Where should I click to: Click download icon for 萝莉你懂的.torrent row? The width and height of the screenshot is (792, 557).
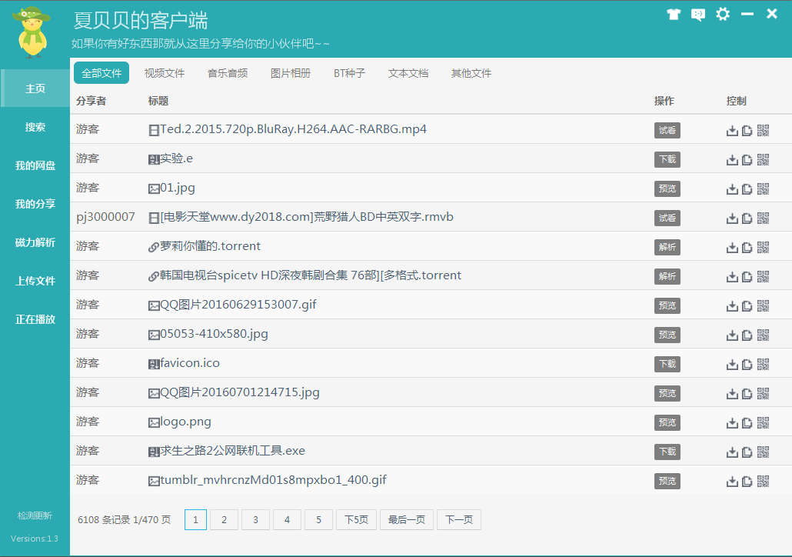click(732, 248)
